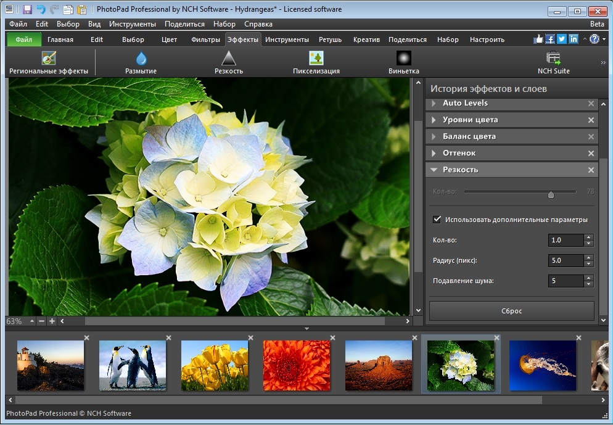Open the Региональные эффекты tool

click(x=49, y=62)
